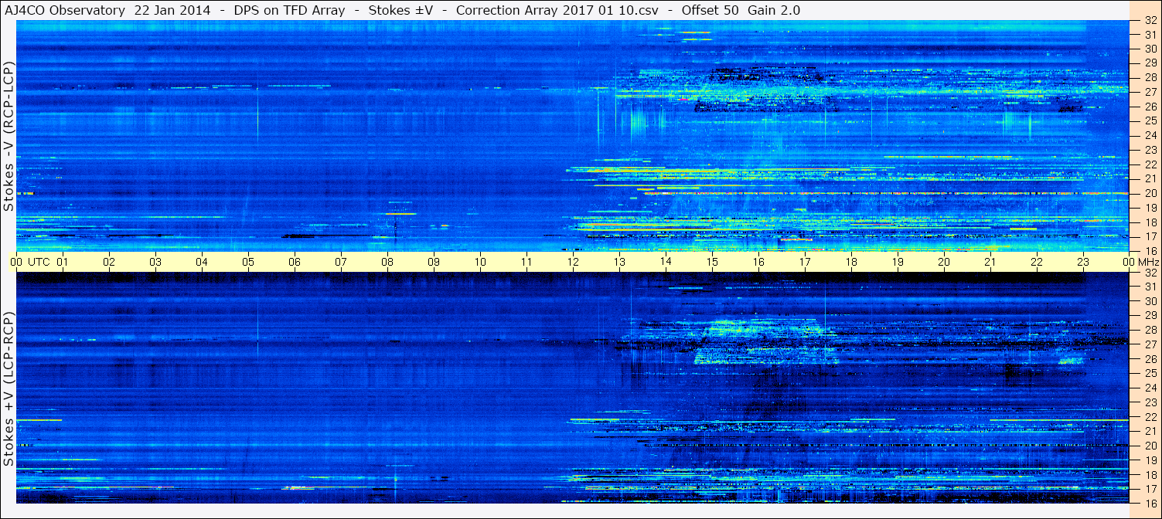Click the 21 hour time marker
Screen dimensions: 1162x519
click(x=990, y=262)
